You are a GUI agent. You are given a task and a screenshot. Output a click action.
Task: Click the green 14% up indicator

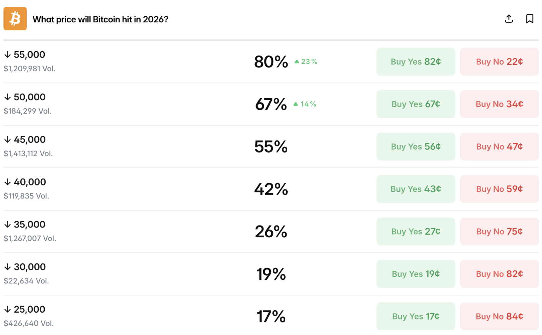click(305, 104)
